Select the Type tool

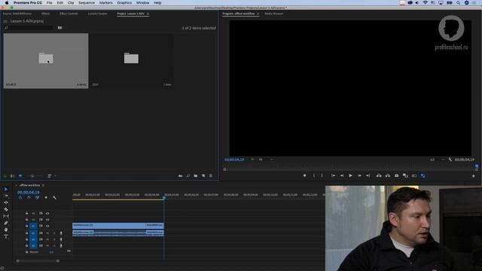[x=6, y=236]
